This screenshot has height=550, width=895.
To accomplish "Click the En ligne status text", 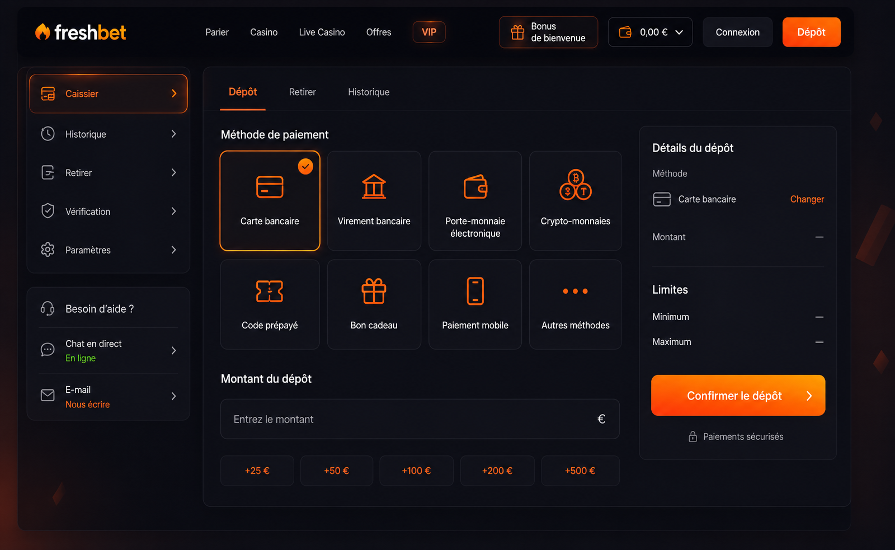I will click(x=81, y=358).
